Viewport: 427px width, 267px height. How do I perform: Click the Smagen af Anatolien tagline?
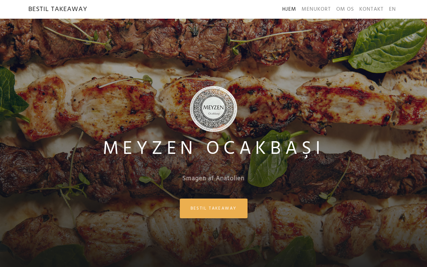[213, 178]
